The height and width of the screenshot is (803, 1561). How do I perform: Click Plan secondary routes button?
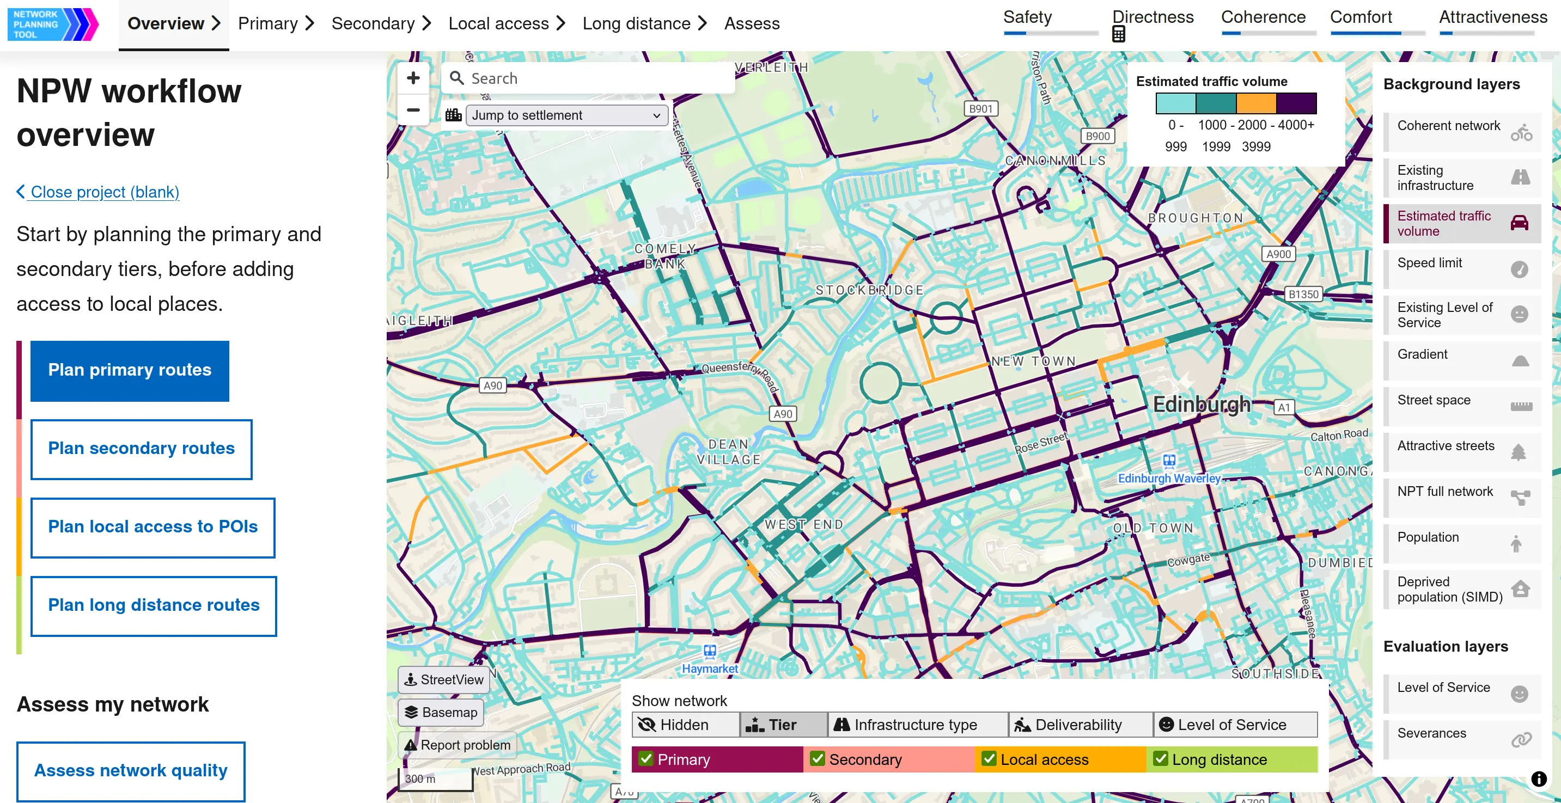click(141, 449)
